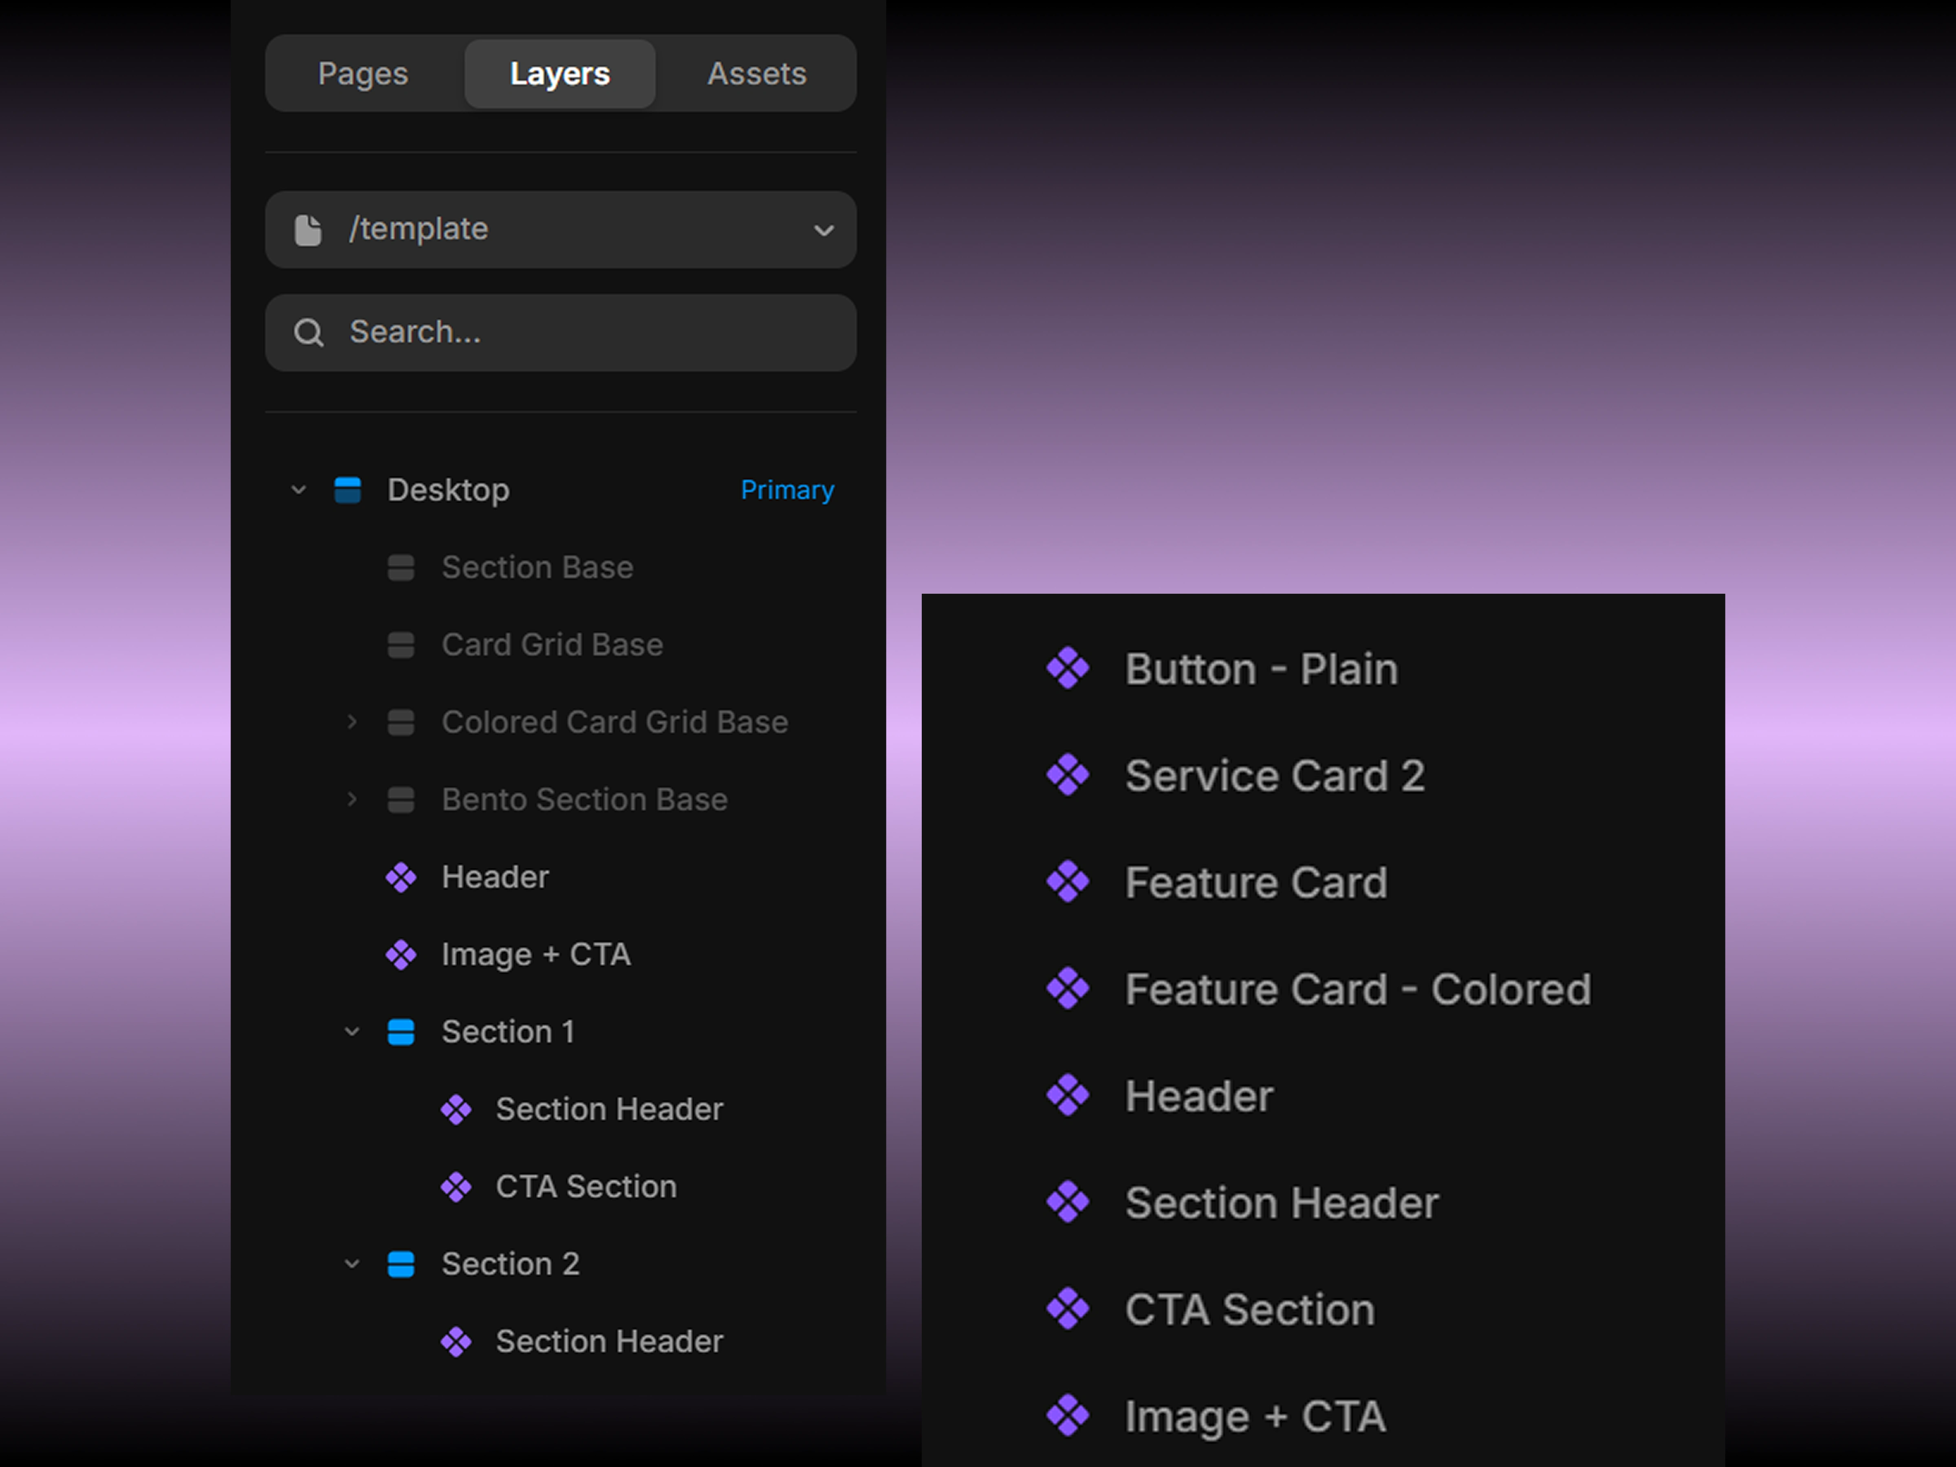Select the Feature Card component in list

(1256, 883)
